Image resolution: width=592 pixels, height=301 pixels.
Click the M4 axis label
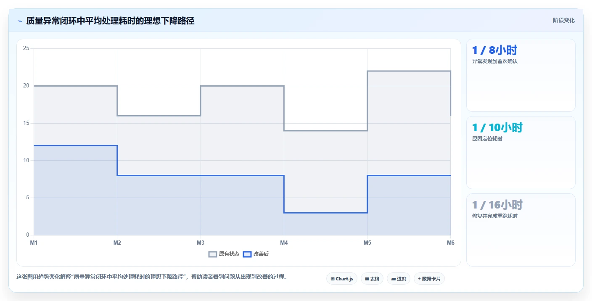click(x=284, y=243)
